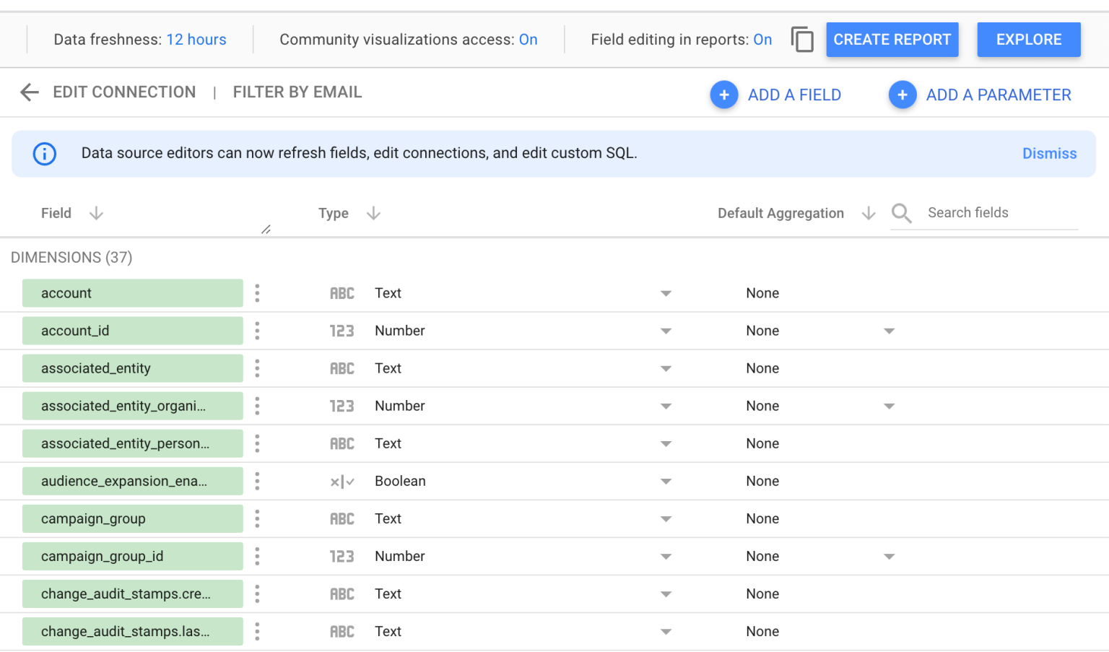Click the sort arrow on Field column
This screenshot has height=652, width=1109.
96,213
